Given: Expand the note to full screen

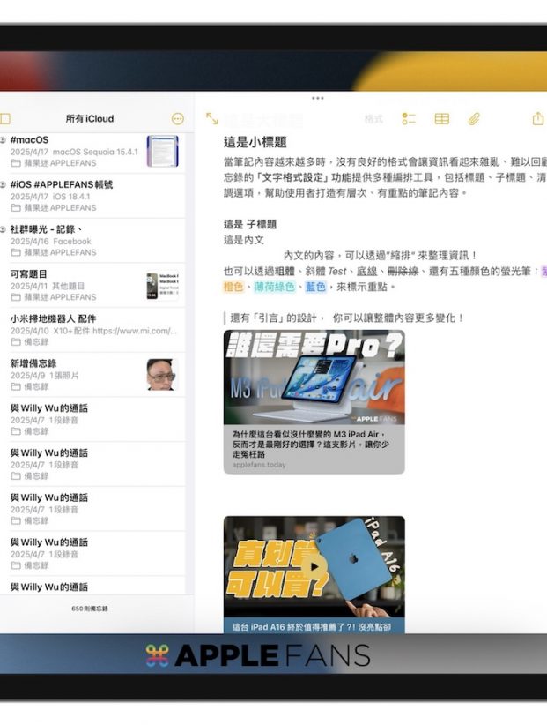Looking at the screenshot, I should click(x=211, y=119).
